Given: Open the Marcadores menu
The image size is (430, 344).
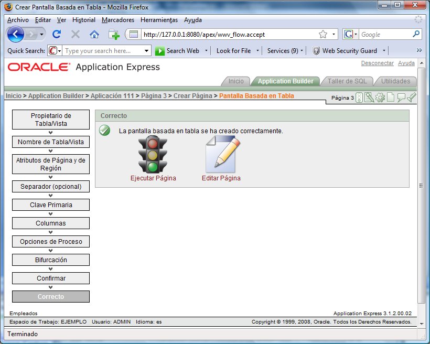Looking at the screenshot, I should [118, 20].
